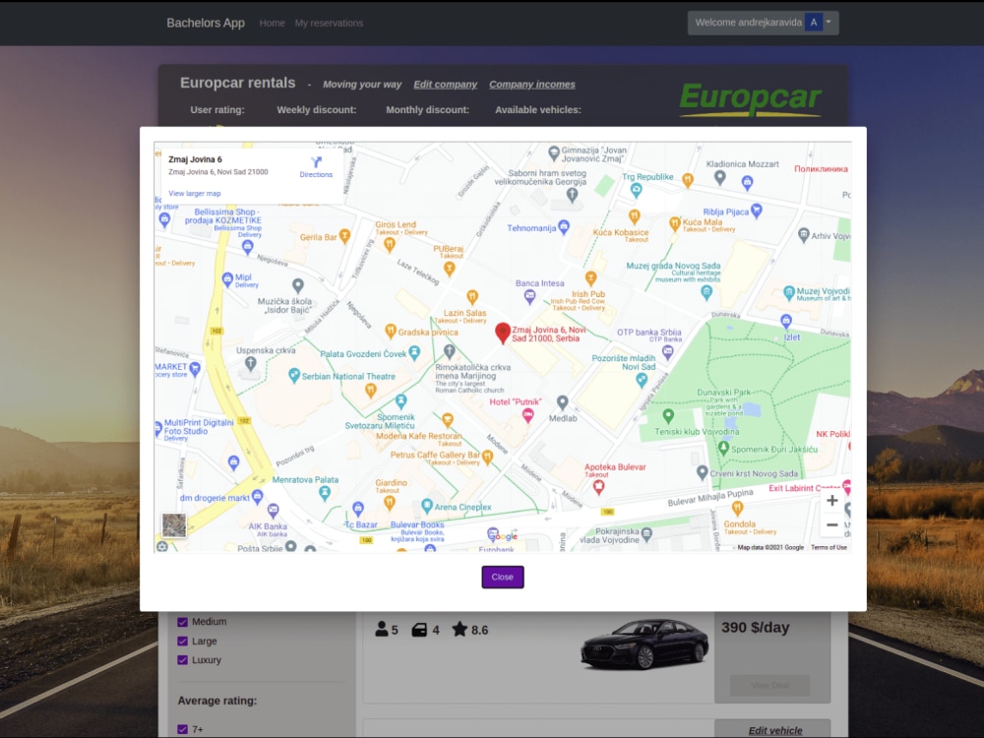Click the Tehnomanija shop marker
The image size is (984, 738).
pyautogui.click(x=564, y=226)
